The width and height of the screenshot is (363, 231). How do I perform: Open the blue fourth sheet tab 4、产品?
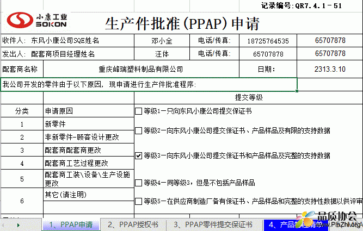(296, 225)
